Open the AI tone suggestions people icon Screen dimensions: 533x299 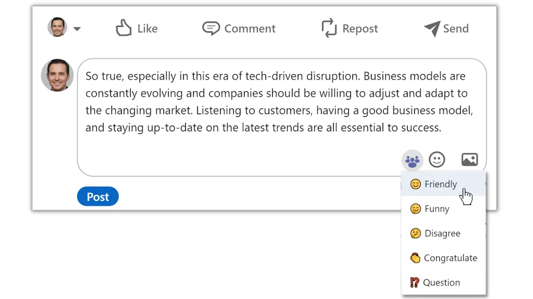[x=412, y=160]
